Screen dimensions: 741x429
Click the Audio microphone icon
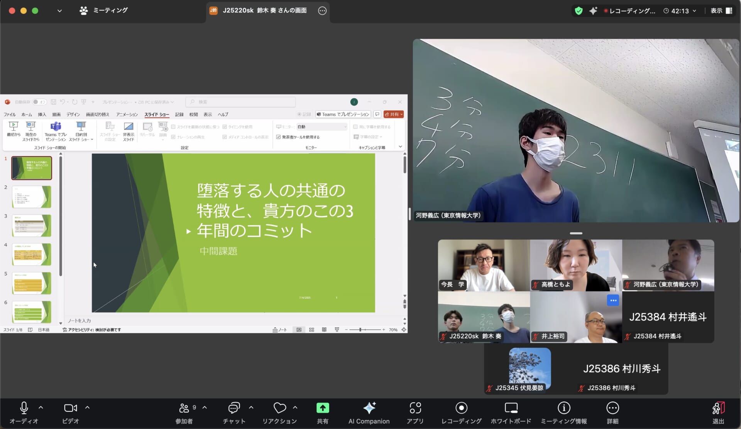tap(24, 408)
